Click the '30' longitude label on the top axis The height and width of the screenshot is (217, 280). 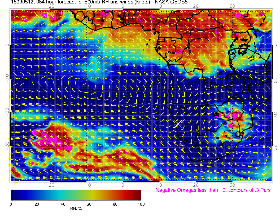(x=232, y=6)
